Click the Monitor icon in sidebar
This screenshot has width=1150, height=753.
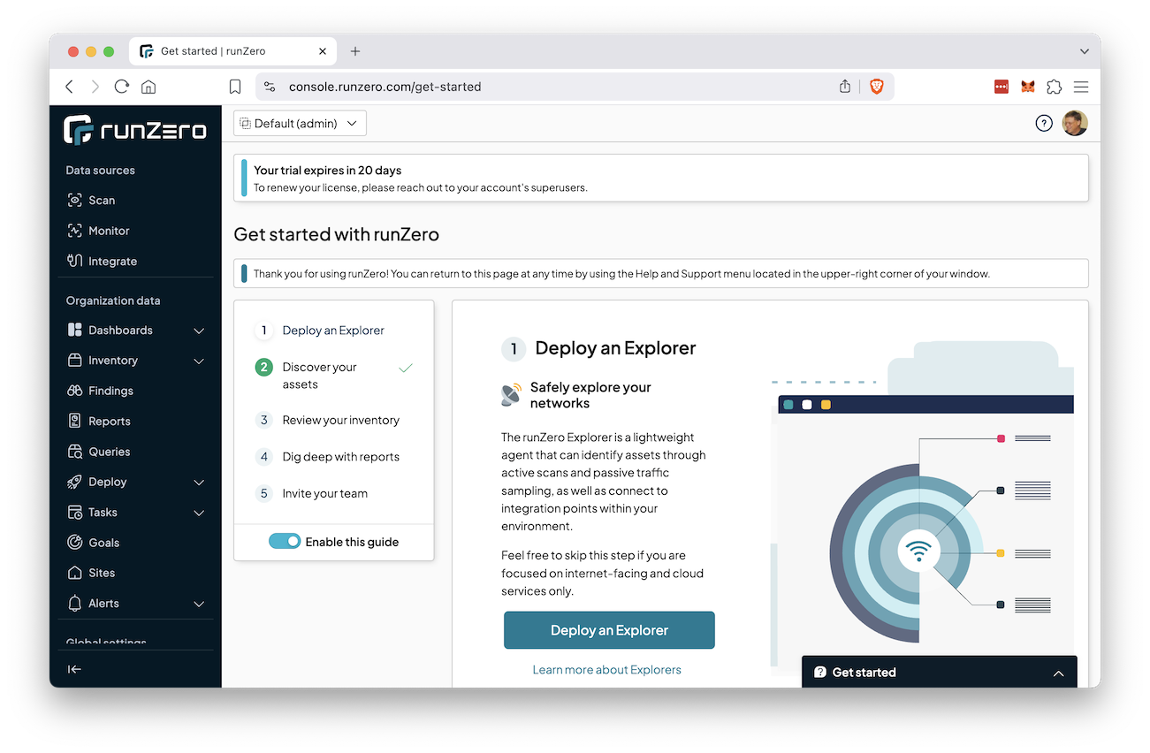(75, 231)
